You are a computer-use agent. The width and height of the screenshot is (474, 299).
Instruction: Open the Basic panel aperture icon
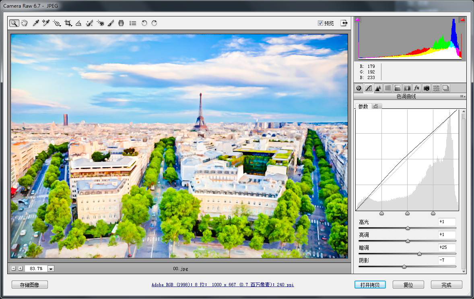tap(359, 88)
